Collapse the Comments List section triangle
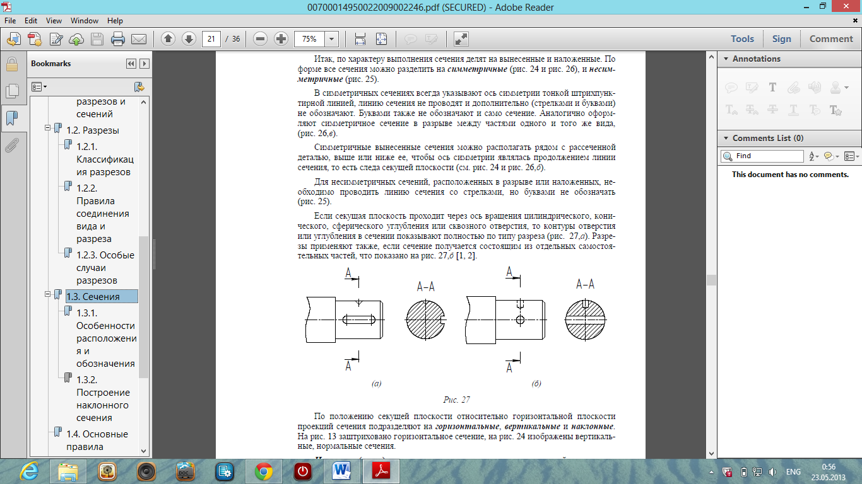 coord(725,138)
